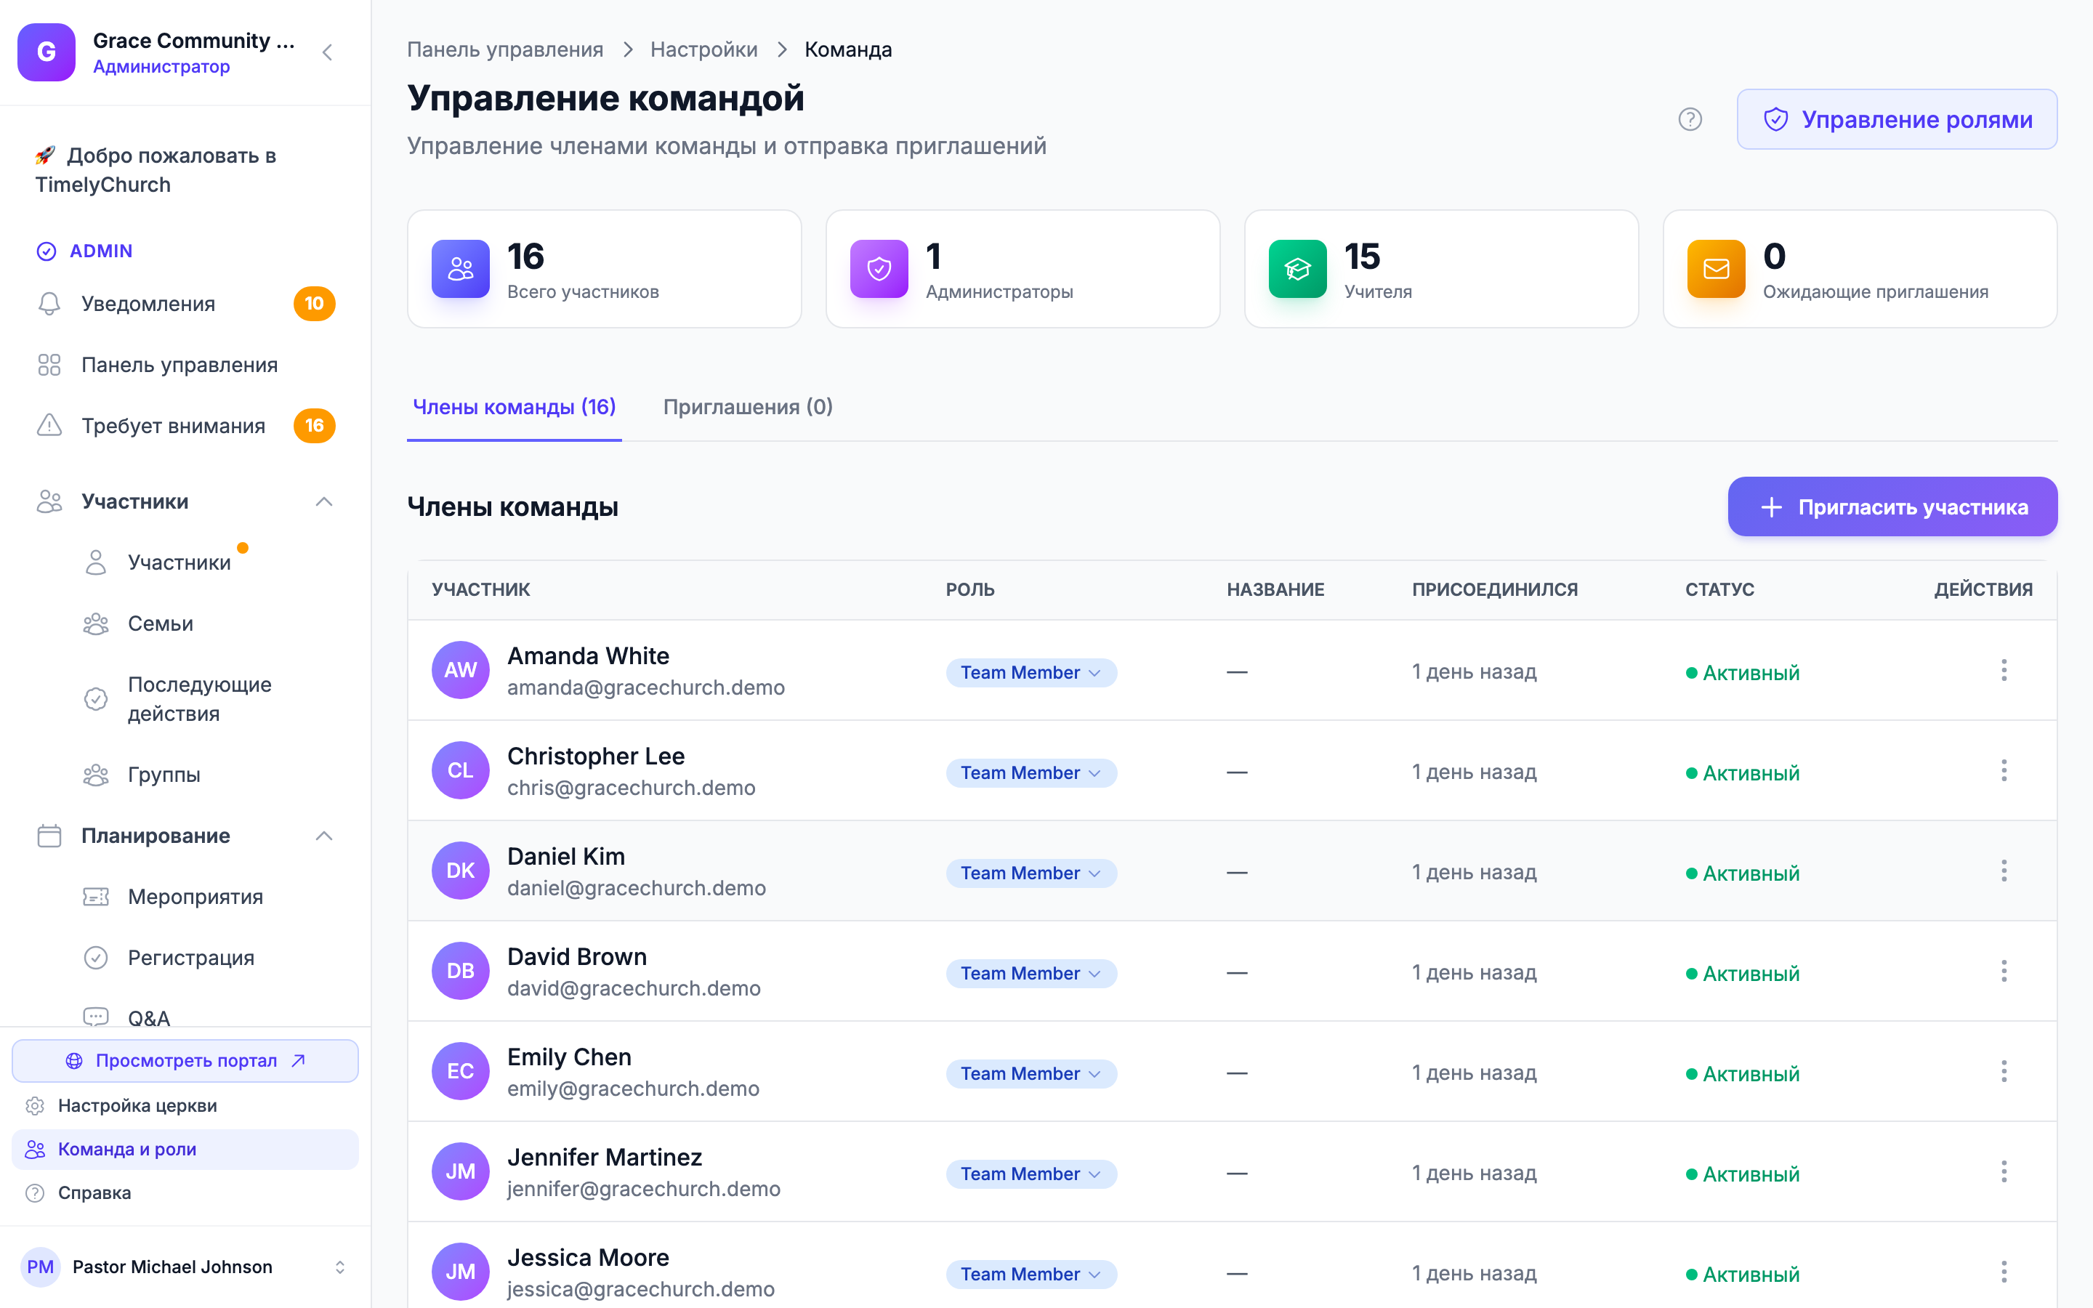Open actions menu for Daniel Kim
The height and width of the screenshot is (1308, 2093).
pyautogui.click(x=2004, y=871)
